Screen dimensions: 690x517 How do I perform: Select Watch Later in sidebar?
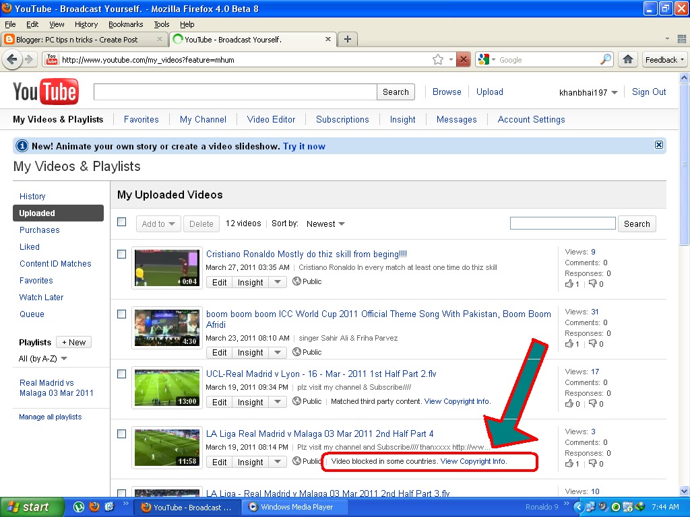(41, 297)
